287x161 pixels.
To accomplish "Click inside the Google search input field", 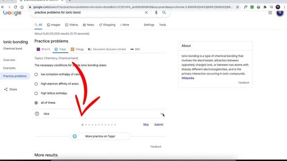I will point(88,13).
